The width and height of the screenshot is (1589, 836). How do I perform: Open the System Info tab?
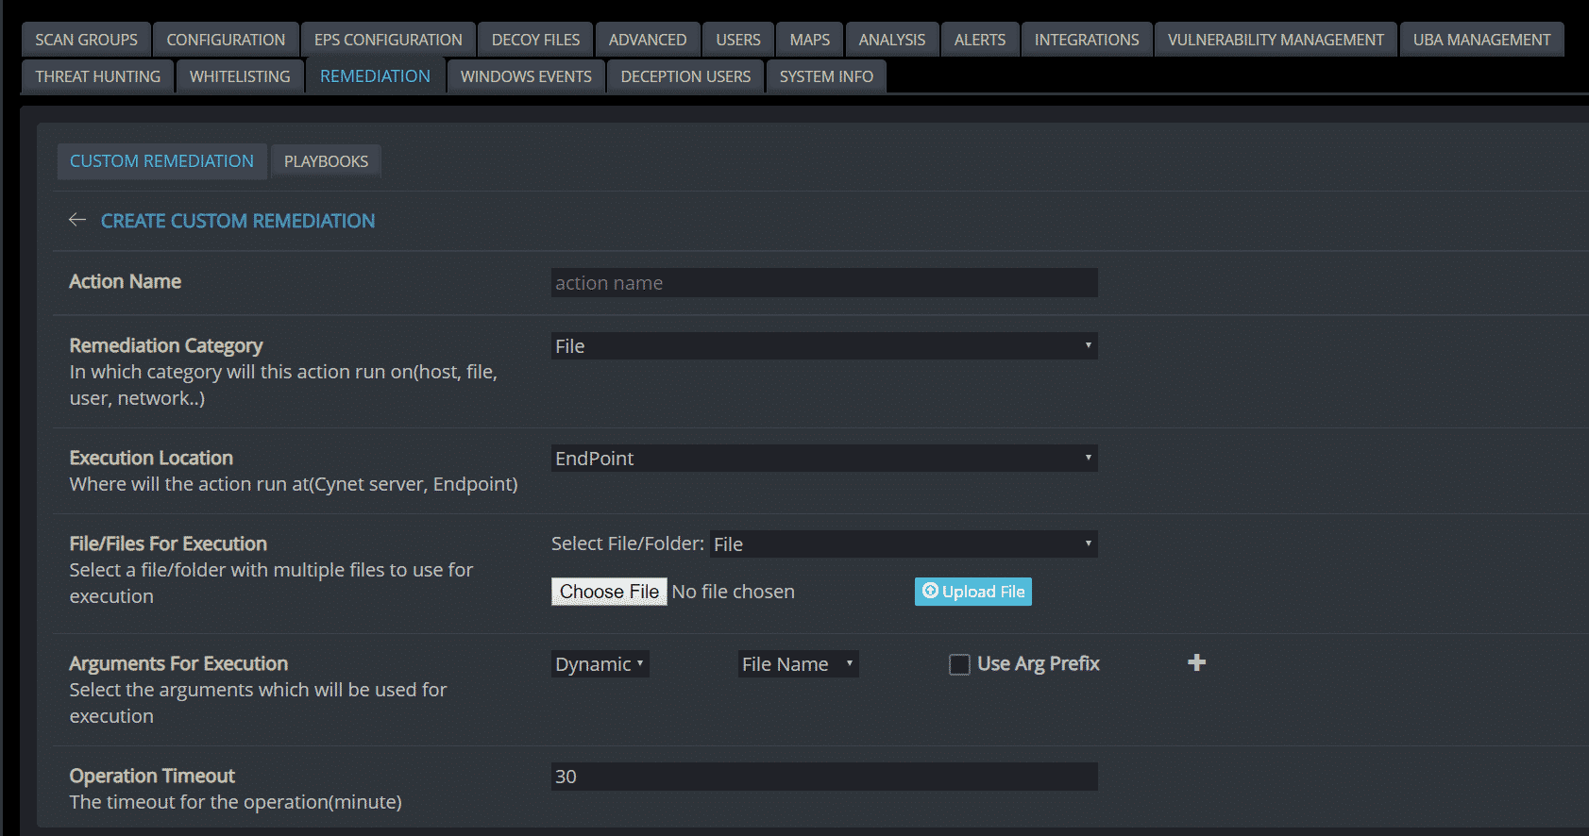[826, 76]
